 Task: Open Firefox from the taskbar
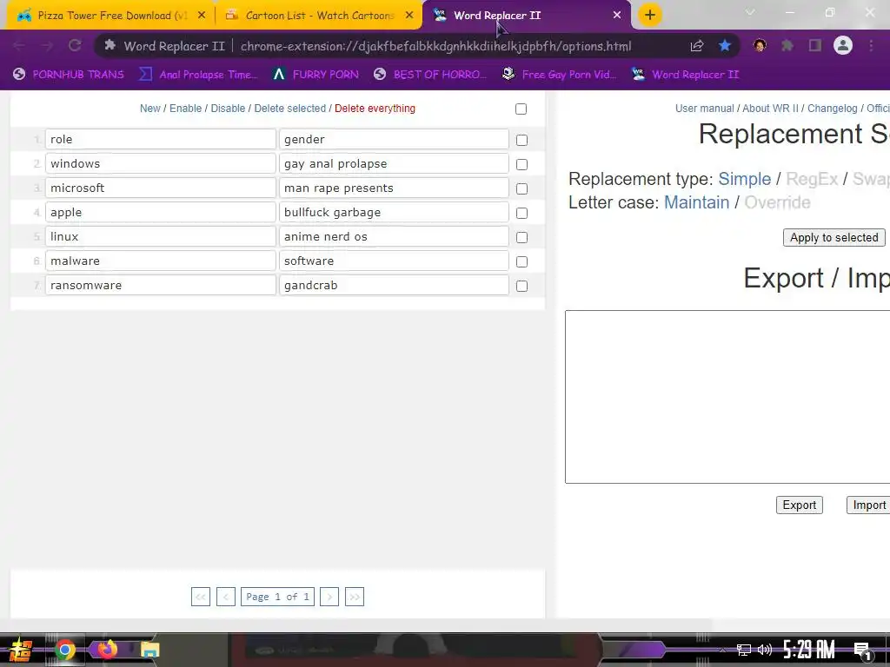pos(107,650)
